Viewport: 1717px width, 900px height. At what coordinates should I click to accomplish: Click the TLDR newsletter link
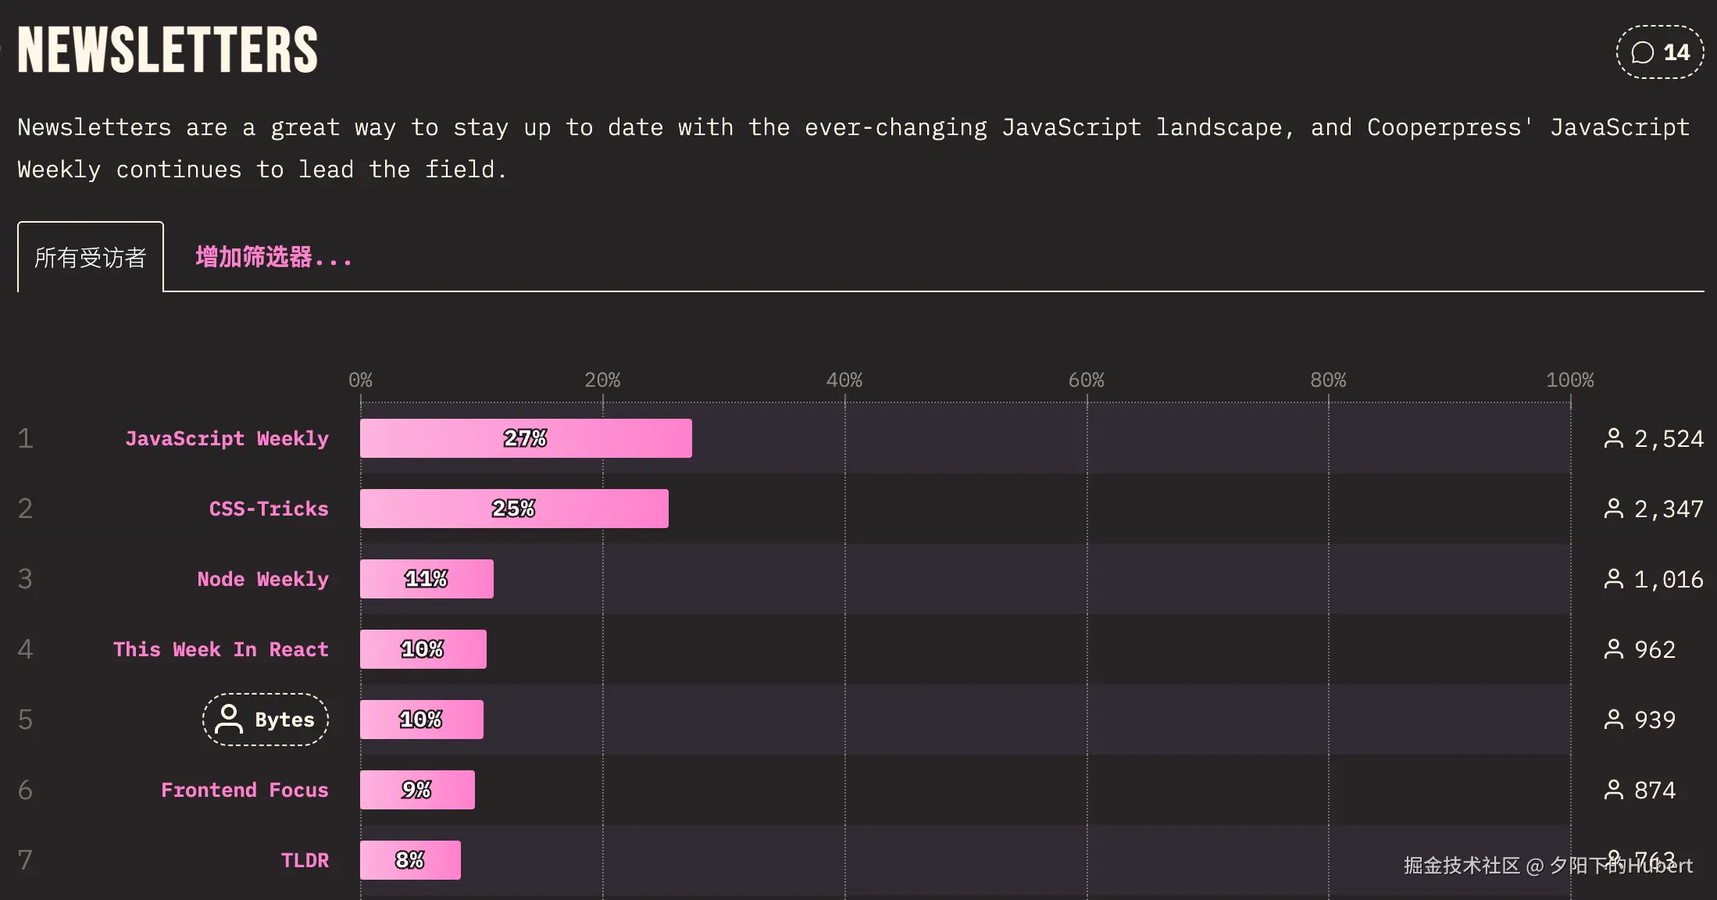click(x=305, y=860)
